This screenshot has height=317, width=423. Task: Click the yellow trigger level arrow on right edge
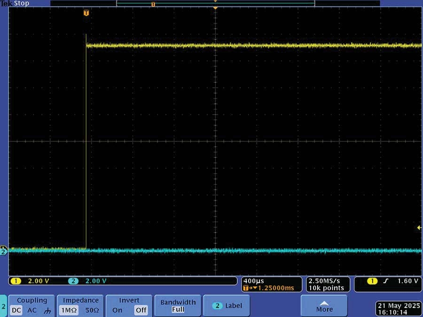click(419, 228)
